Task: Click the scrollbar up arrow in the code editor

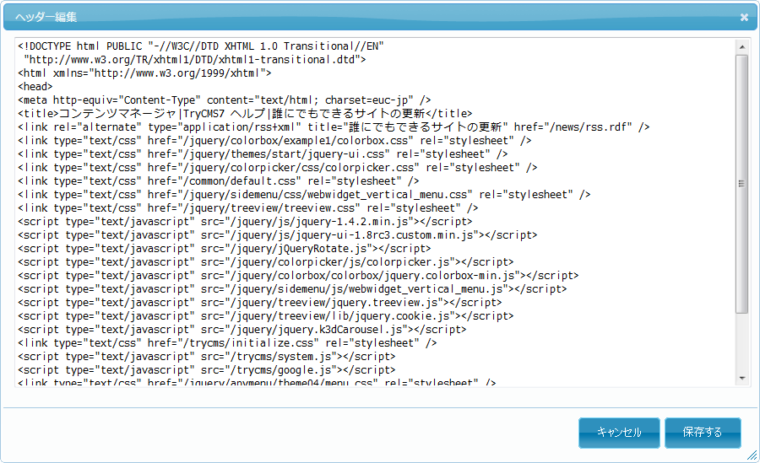Action: (x=742, y=46)
